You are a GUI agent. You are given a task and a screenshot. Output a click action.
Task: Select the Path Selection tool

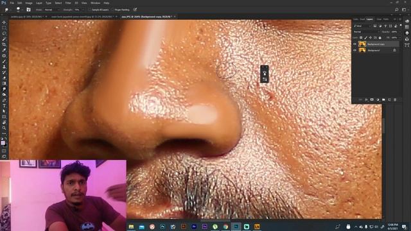tap(4, 111)
